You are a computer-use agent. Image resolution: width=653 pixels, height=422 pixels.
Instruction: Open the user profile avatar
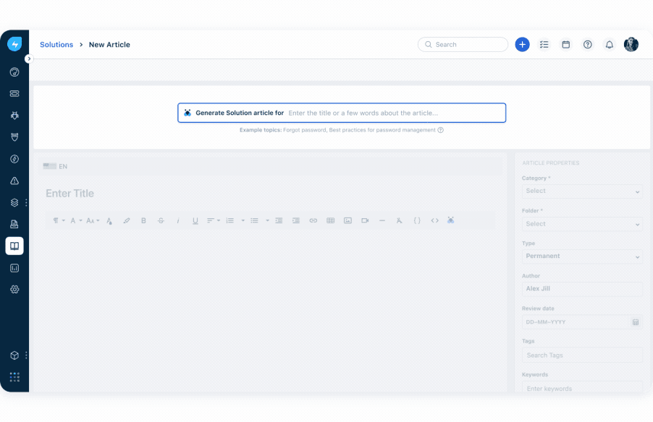pyautogui.click(x=631, y=45)
